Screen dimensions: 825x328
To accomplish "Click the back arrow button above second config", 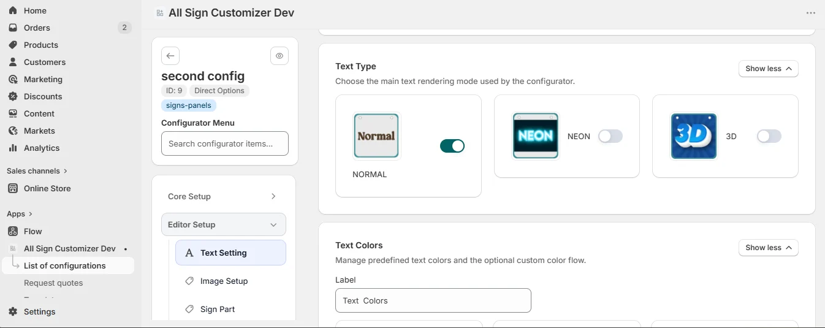I will click(x=170, y=56).
